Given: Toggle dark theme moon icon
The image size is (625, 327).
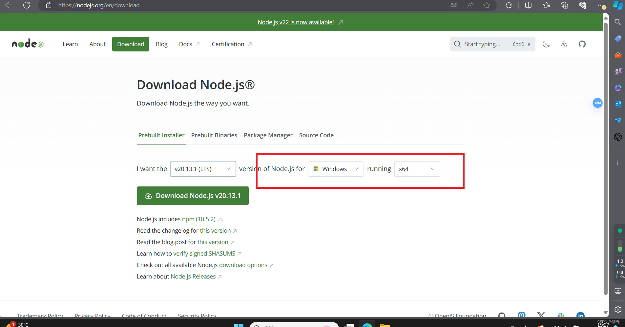Looking at the screenshot, I should click(x=546, y=44).
